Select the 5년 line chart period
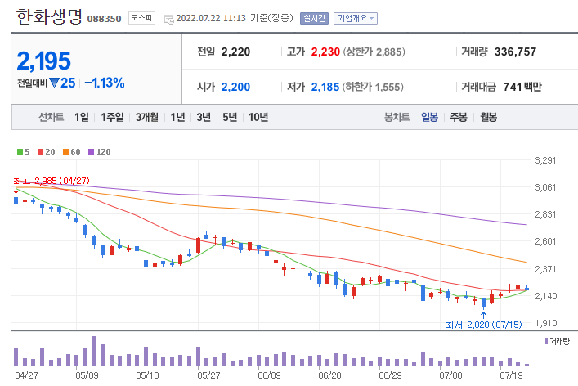The height and width of the screenshot is (386, 578). coord(230,117)
